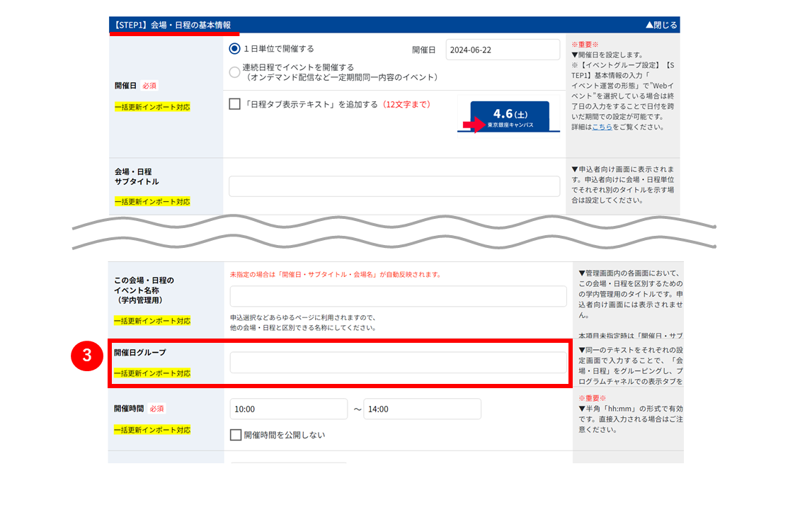Click 一括更新インポート対応 label under 開催日
This screenshot has height=510, width=795.
pos(152,107)
